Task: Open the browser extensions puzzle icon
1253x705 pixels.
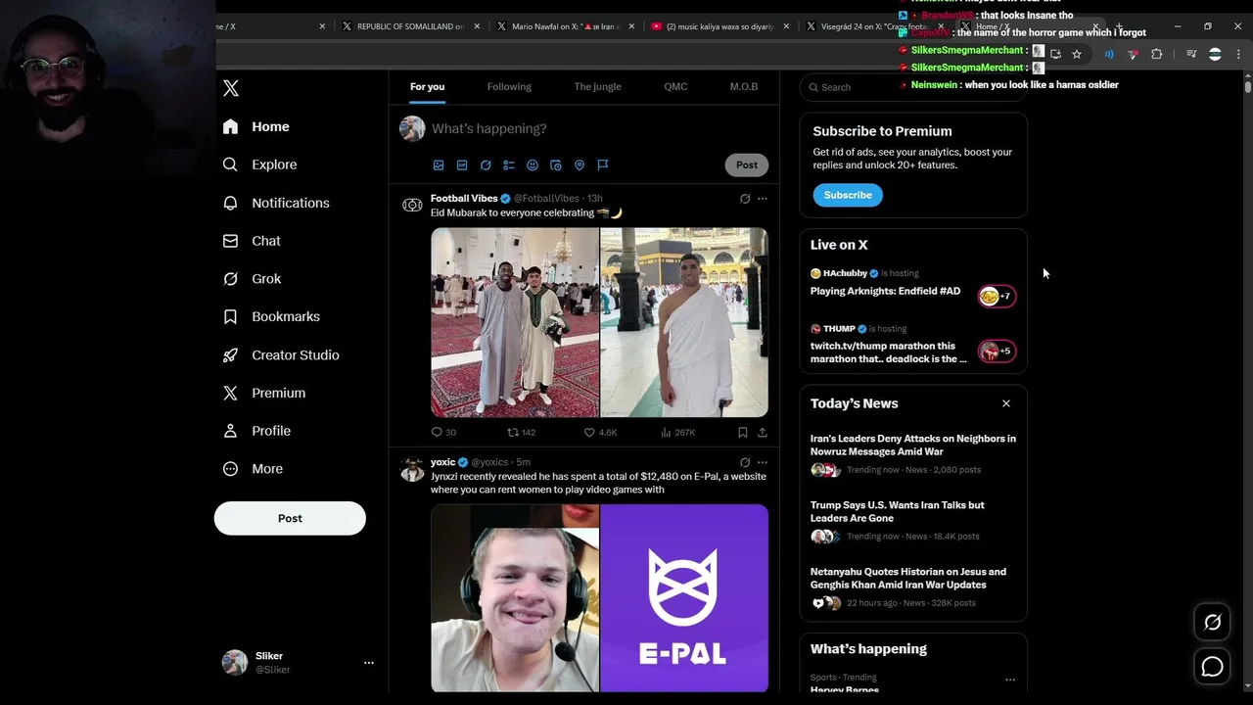Action: 1156,54
